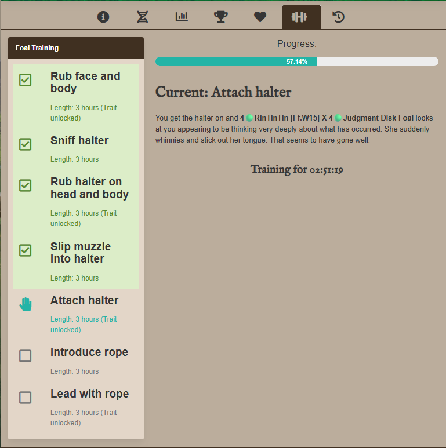Click the Progress: label
The image size is (446, 448).
coord(297,43)
